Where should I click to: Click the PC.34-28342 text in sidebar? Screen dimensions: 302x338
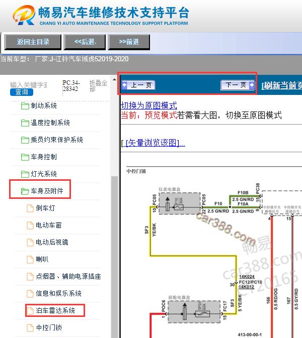71,86
